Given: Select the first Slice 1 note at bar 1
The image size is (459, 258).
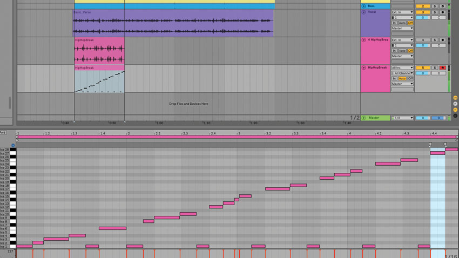Looking at the screenshot, I should coord(24,246).
